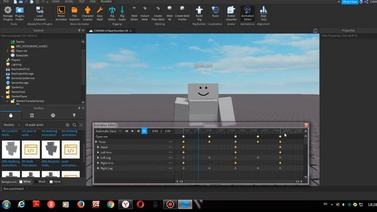The width and height of the screenshot is (377, 212).
Task: Clear the Toolbox search text
Action: click(67, 125)
